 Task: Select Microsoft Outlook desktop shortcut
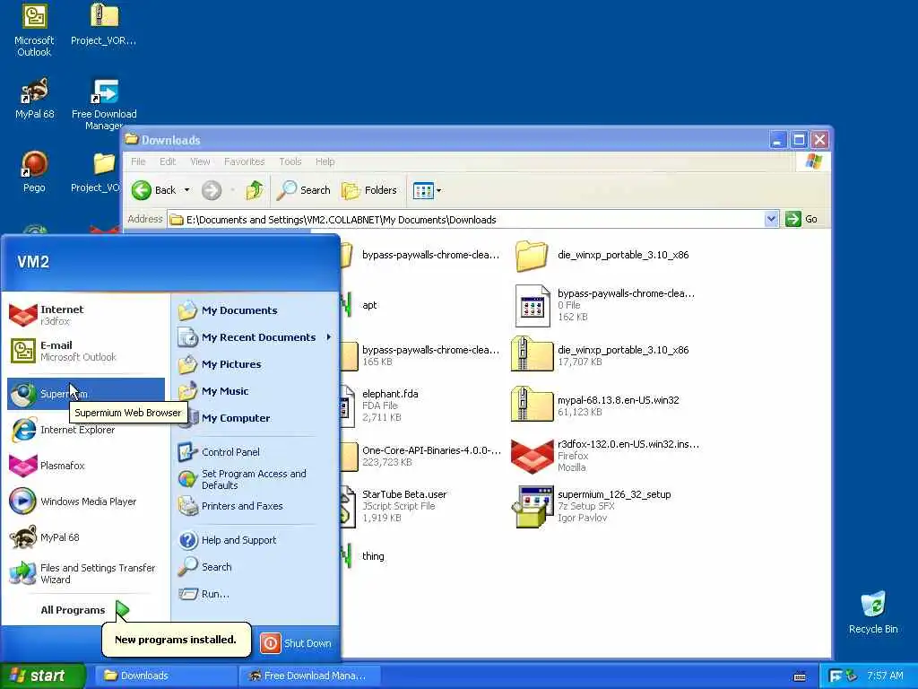coord(34,31)
